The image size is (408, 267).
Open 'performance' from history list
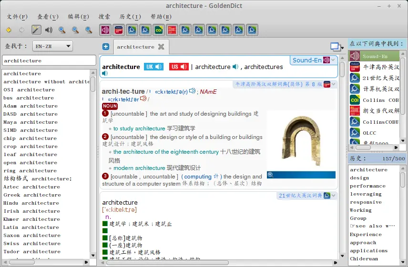pos(367,186)
